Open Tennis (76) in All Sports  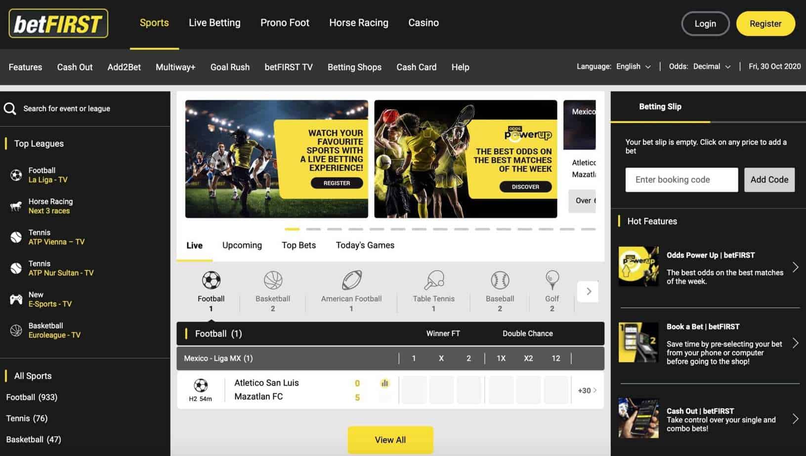point(27,418)
